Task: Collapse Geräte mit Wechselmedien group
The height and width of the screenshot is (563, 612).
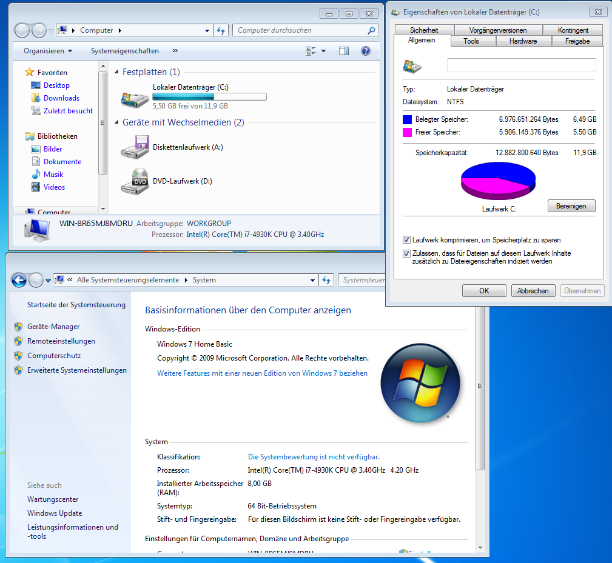Action: (116, 122)
